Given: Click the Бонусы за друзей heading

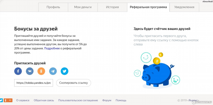Looking at the screenshot, I should [36, 29].
